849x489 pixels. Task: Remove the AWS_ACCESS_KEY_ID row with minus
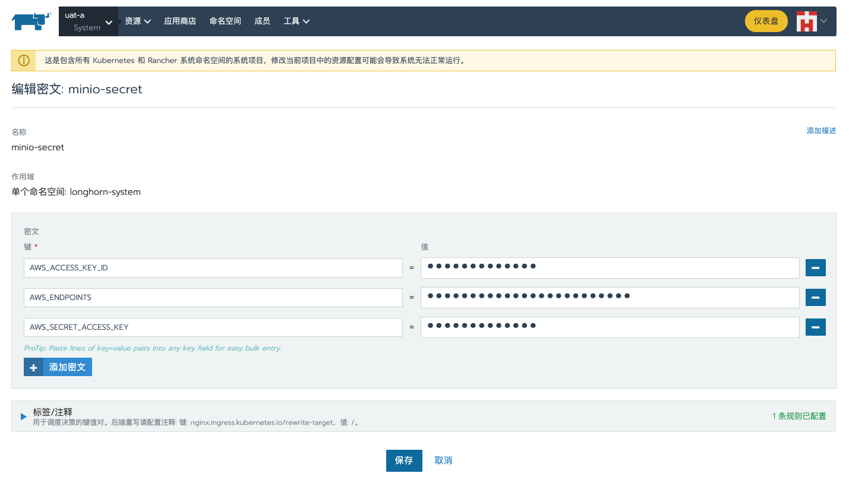point(816,268)
